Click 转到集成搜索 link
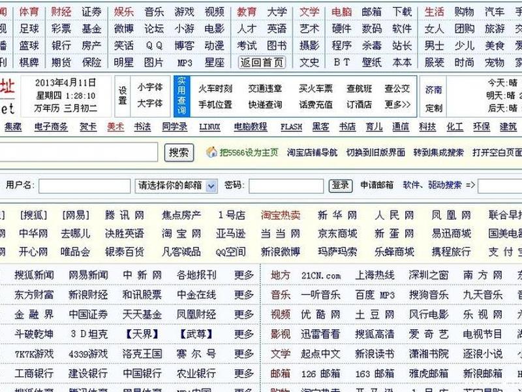Viewport: 522px width, 392px height. click(438, 153)
